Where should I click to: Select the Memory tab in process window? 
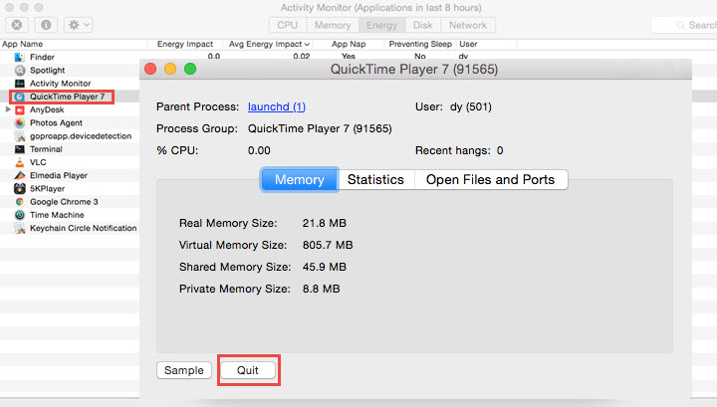point(299,180)
